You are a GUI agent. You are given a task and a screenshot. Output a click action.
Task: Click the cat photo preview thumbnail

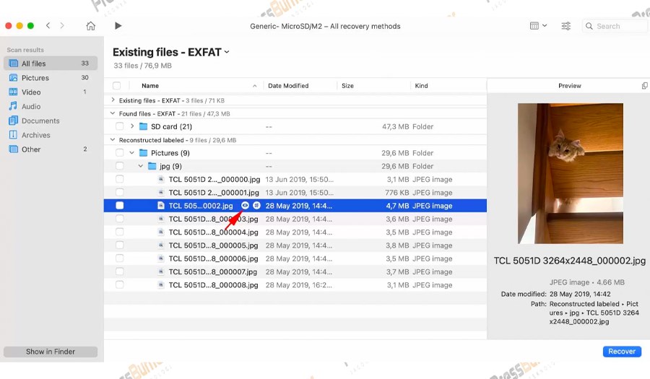[570, 173]
